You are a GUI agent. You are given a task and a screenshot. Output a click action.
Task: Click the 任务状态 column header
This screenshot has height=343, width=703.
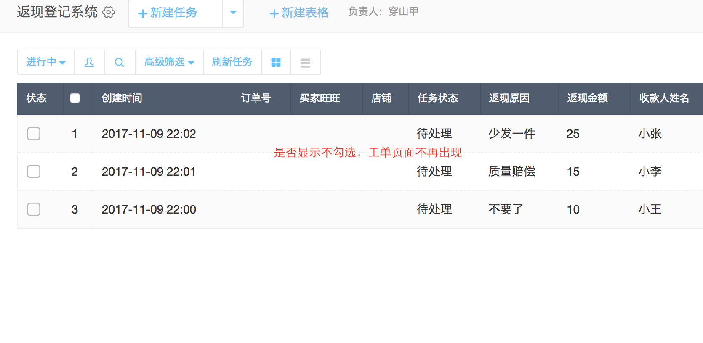[x=437, y=98]
